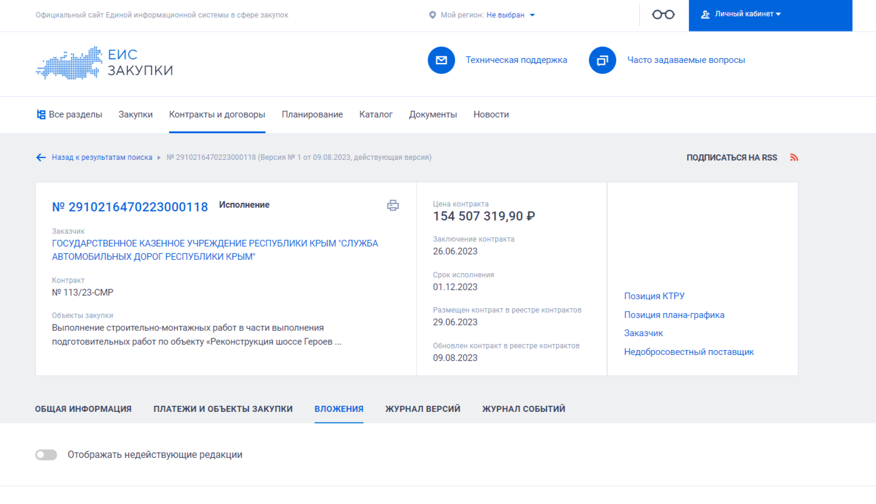This screenshot has width=876, height=504.
Task: Follow the 'Недобросовестный поставщик' link
Action: click(x=689, y=352)
